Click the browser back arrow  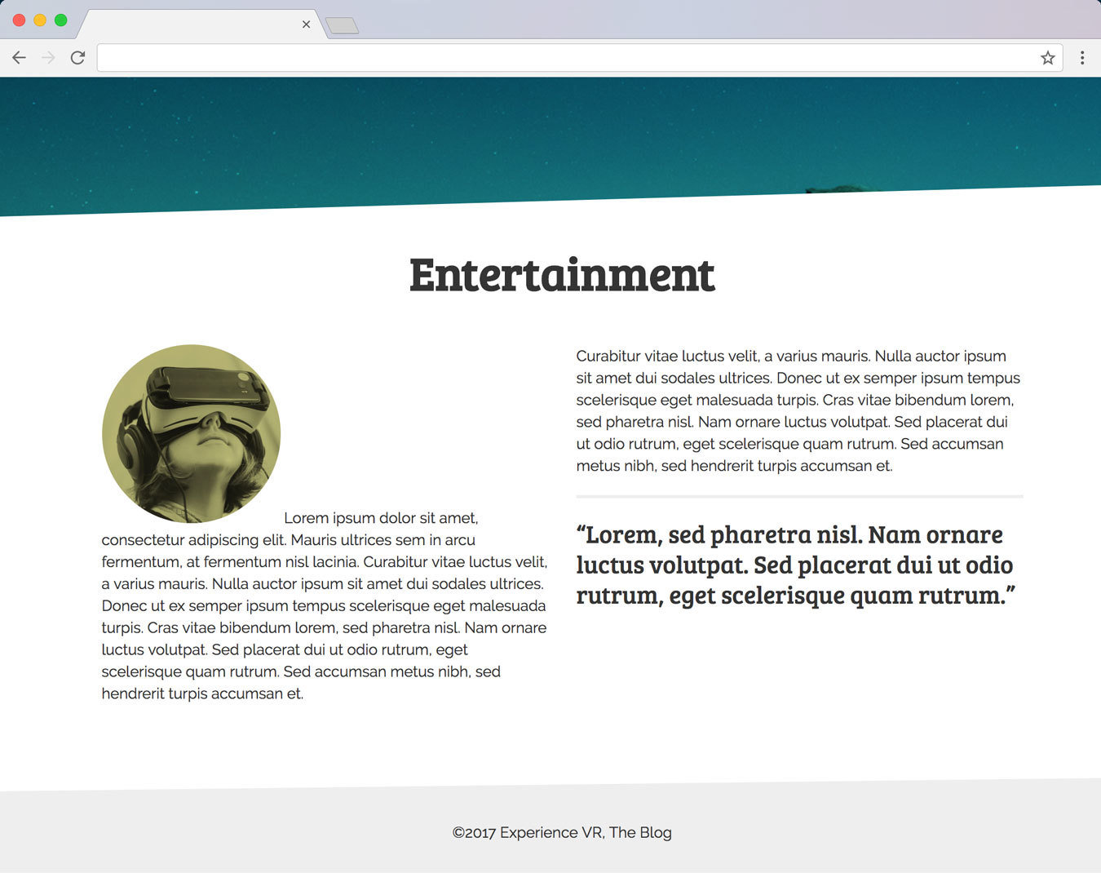click(19, 58)
